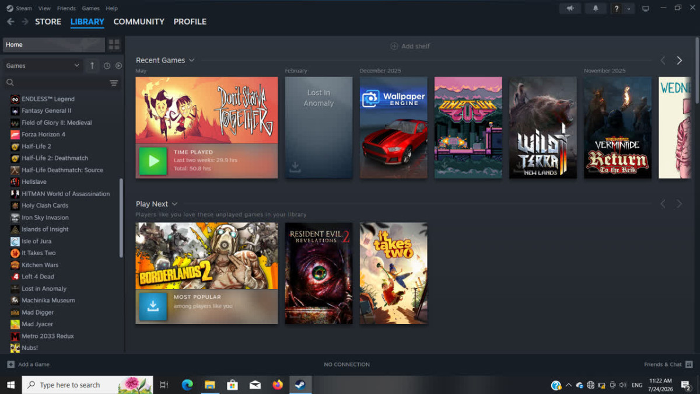Screen dimensions: 700x394
Task: Open the Friends & Chat icon
Action: click(689, 364)
